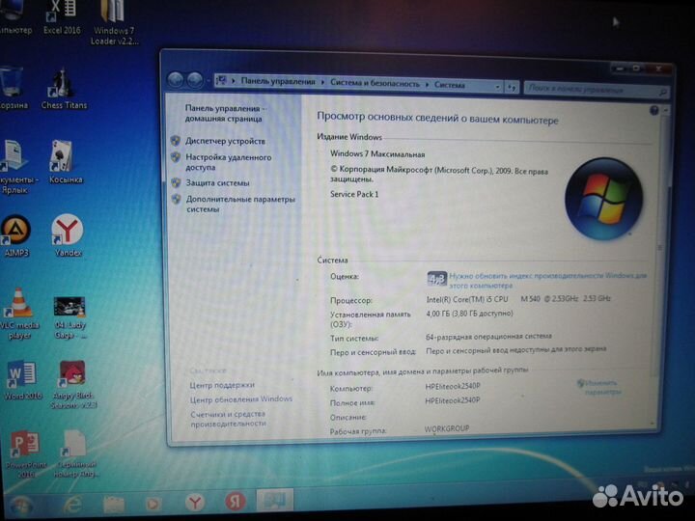
Task: Select the active System window taskbar button
Action: 275,500
